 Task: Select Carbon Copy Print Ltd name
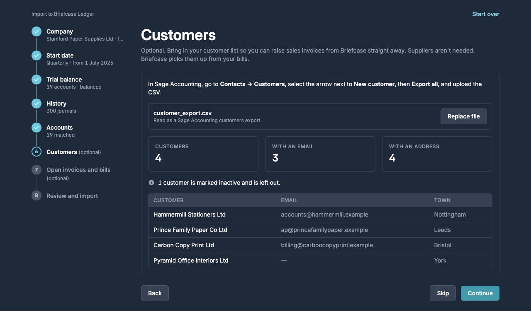point(184,245)
